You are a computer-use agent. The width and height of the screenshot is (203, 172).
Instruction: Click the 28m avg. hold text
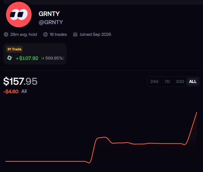coord(23,34)
